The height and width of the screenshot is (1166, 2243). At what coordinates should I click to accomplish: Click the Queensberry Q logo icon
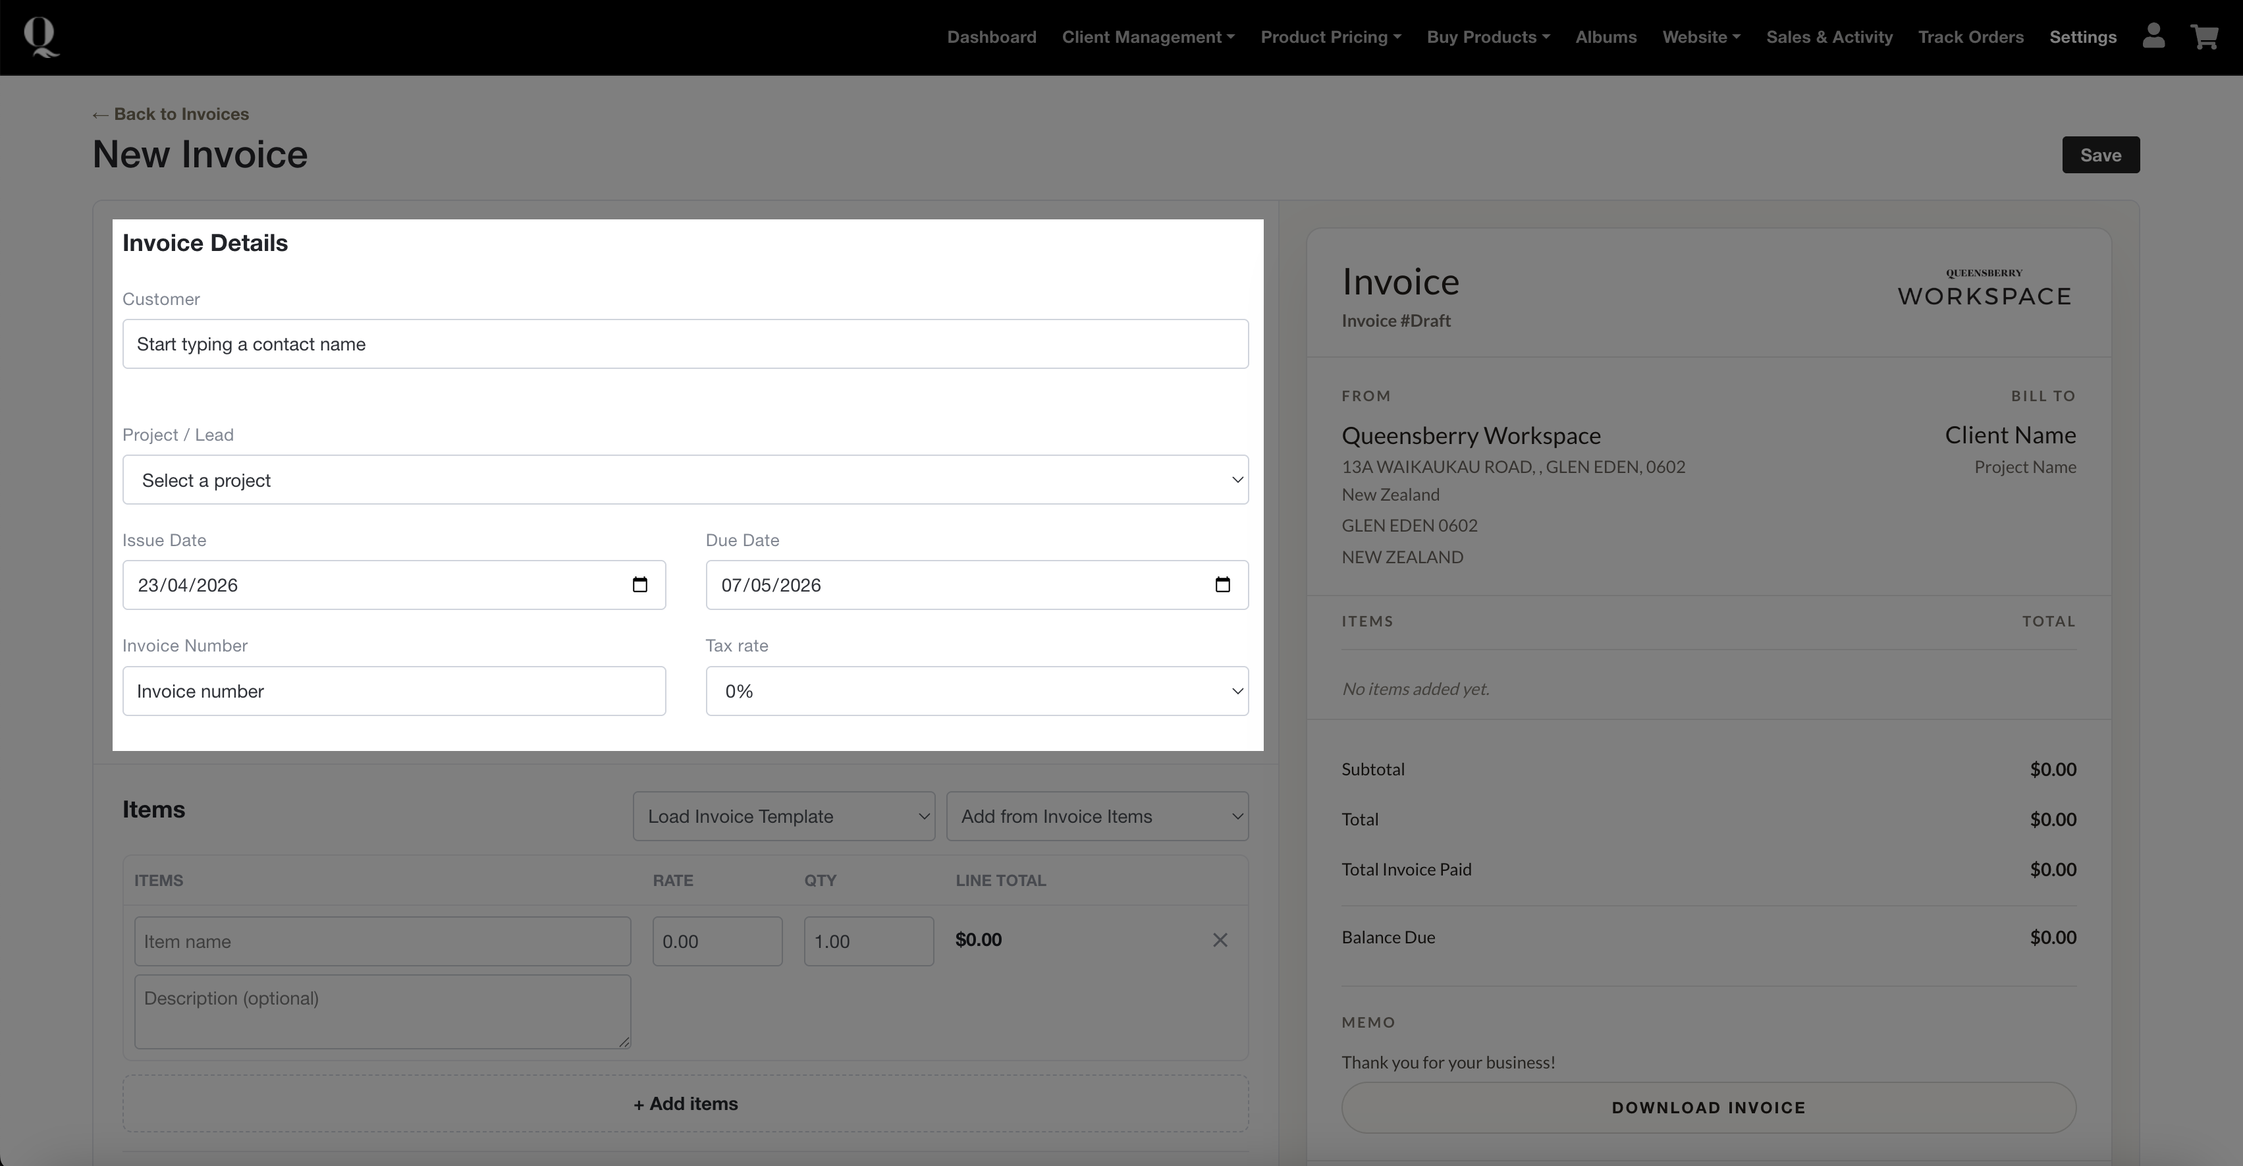click(x=41, y=38)
